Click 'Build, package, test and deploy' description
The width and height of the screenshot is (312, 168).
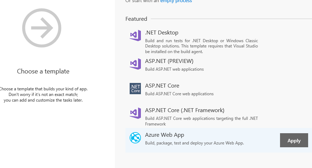point(194,143)
